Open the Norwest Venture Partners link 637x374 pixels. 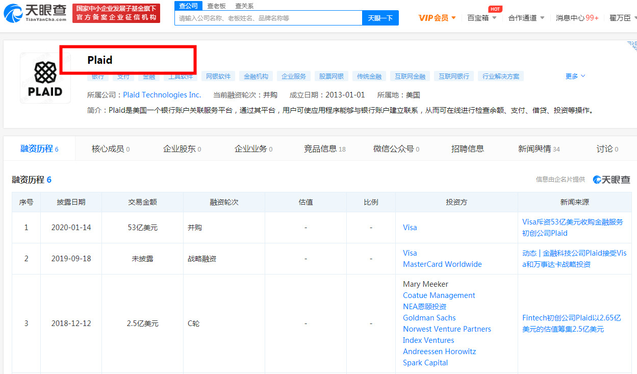[447, 329]
